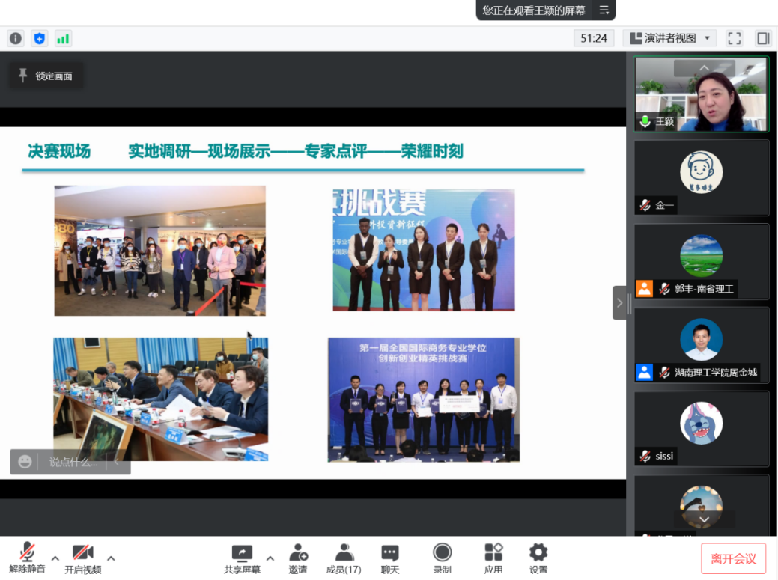Expand audio options arrow beside 解除静音
Viewport: 778px width, 580px height.
(55, 558)
